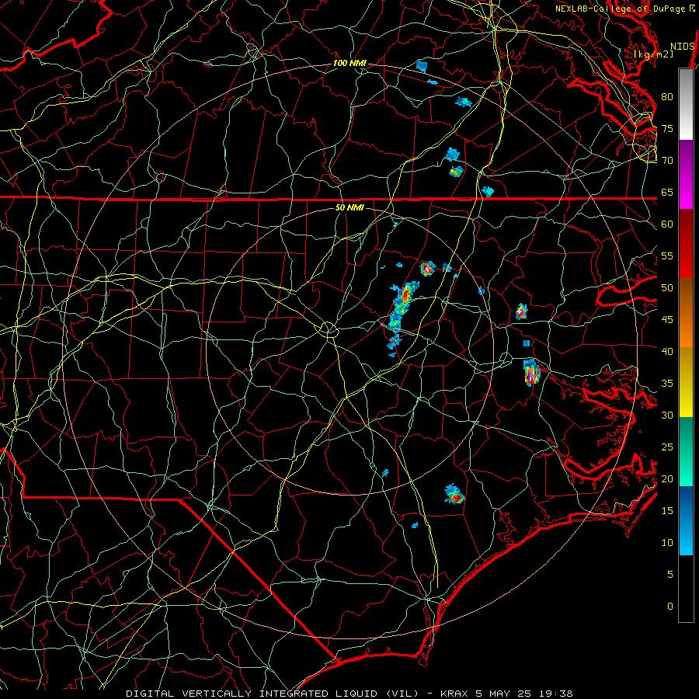Click the 50 value on the VIL scale
The height and width of the screenshot is (699, 699).
click(667, 288)
